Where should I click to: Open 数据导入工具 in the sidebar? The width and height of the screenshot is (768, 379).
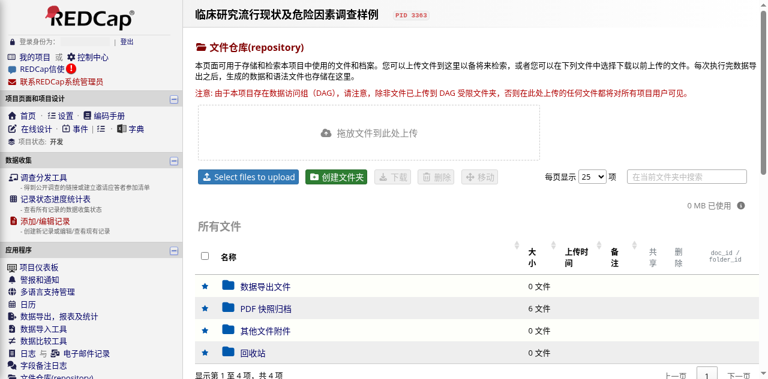pyautogui.click(x=44, y=329)
